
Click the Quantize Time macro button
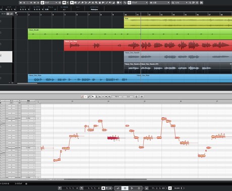click(142, 97)
